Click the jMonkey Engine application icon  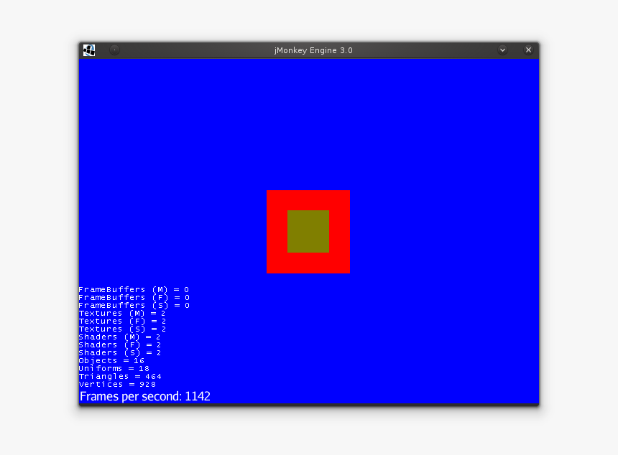click(89, 50)
